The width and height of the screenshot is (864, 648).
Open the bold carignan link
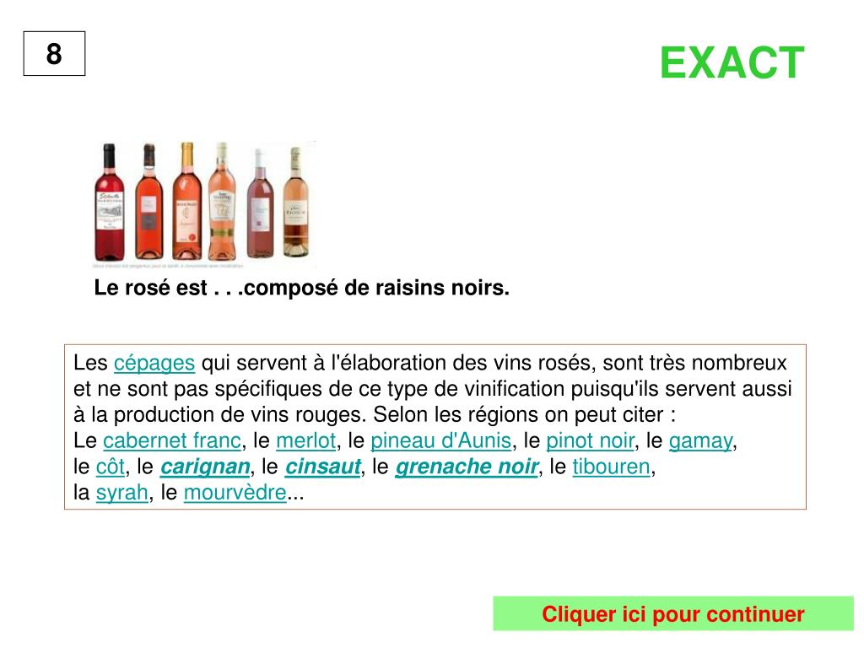(x=205, y=467)
